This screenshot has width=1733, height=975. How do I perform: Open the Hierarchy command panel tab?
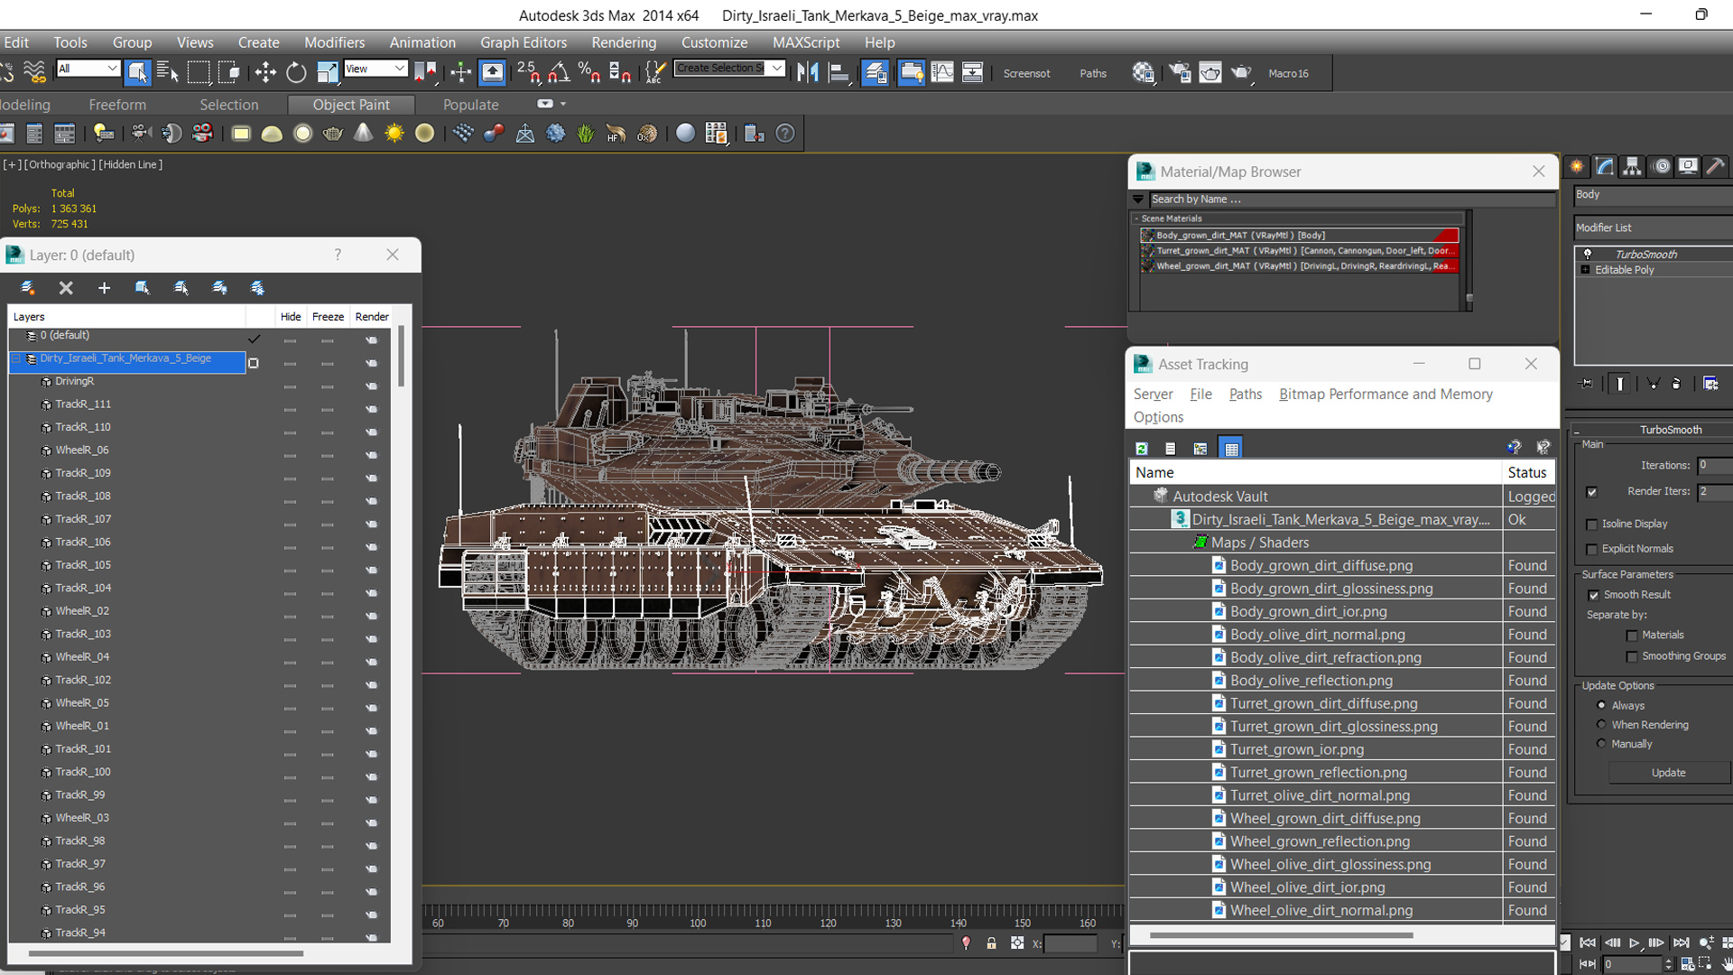1632,166
